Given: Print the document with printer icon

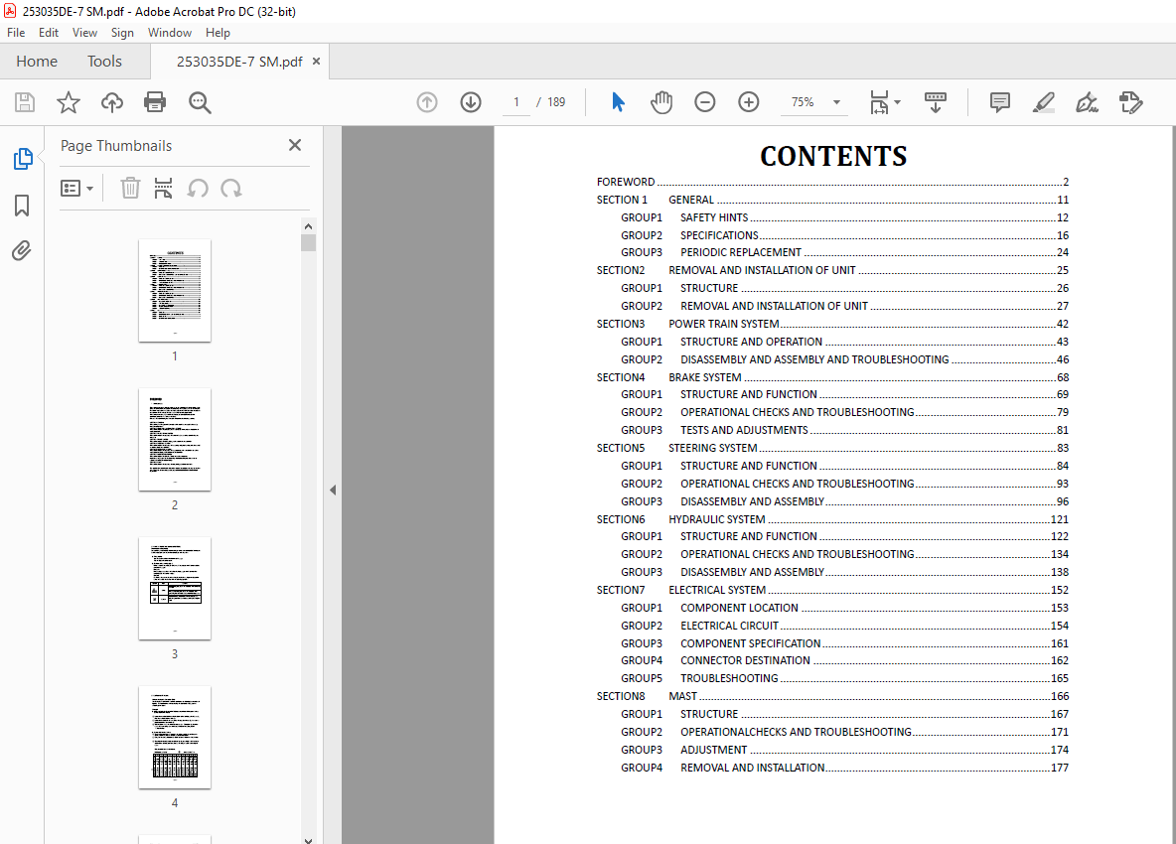Looking at the screenshot, I should [155, 102].
